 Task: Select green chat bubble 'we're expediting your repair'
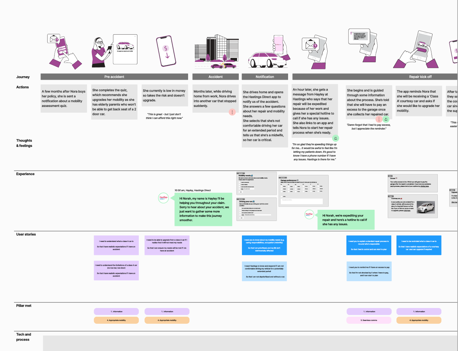click(x=345, y=220)
